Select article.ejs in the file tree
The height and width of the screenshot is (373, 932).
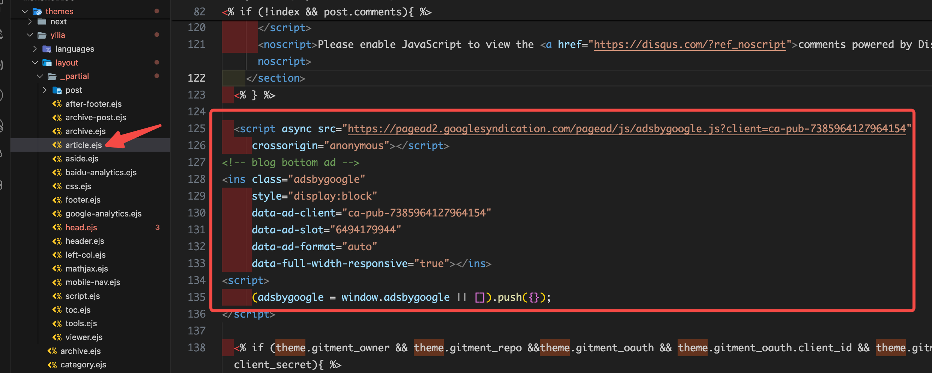(x=84, y=145)
